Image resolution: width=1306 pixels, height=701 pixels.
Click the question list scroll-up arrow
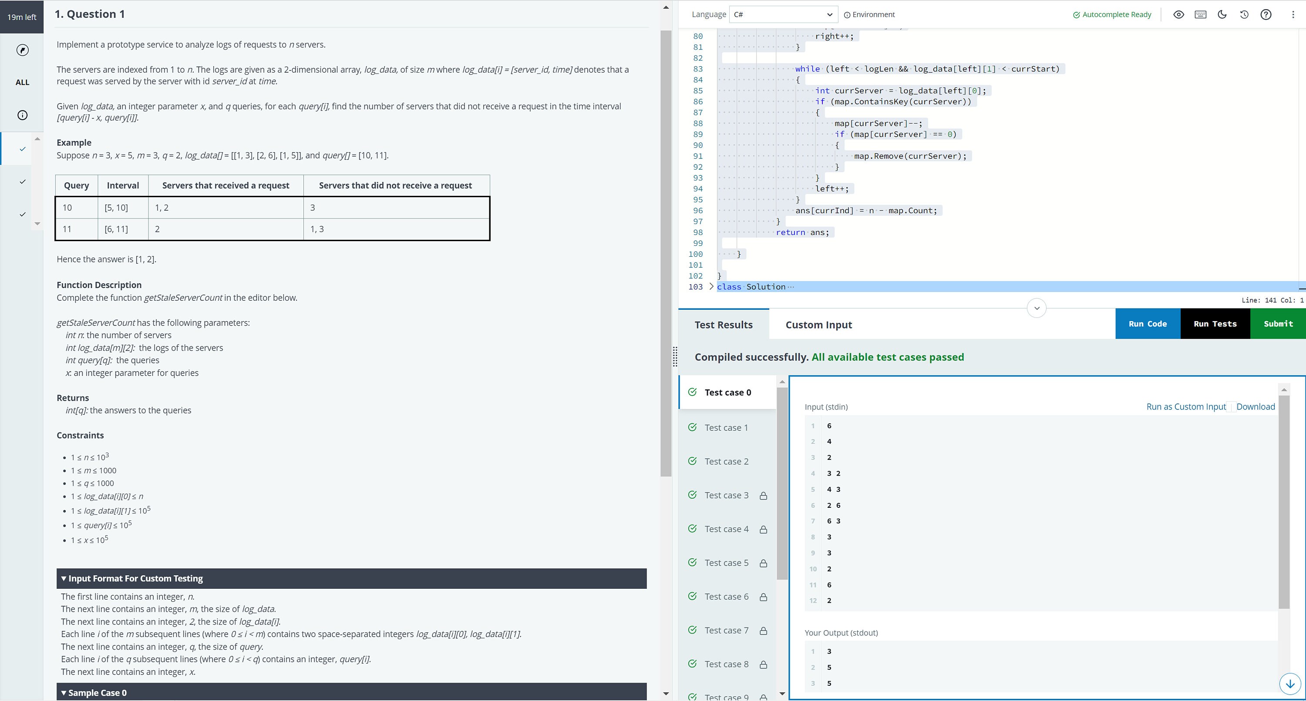(x=37, y=138)
